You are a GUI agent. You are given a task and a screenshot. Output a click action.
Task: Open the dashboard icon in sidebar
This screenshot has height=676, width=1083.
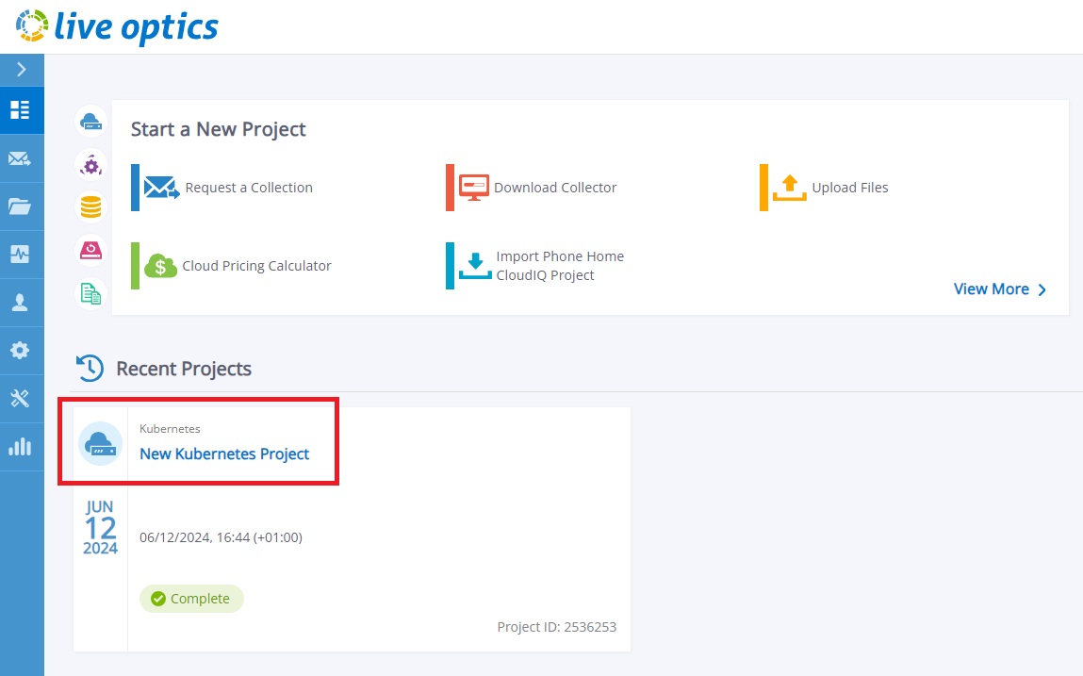click(x=21, y=109)
